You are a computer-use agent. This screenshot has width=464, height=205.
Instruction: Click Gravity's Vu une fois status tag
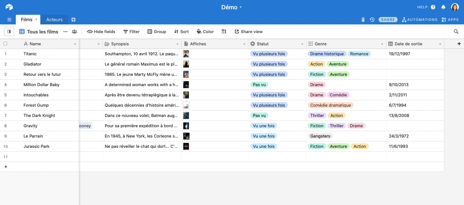click(264, 126)
